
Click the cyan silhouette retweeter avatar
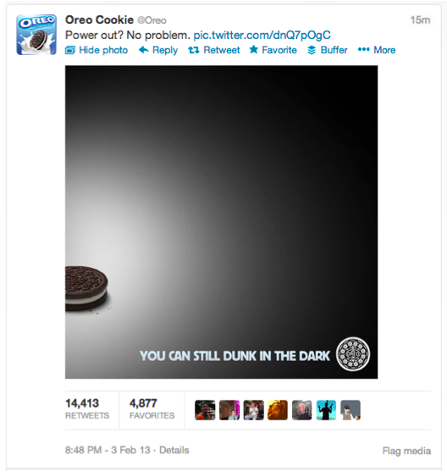[x=326, y=410]
